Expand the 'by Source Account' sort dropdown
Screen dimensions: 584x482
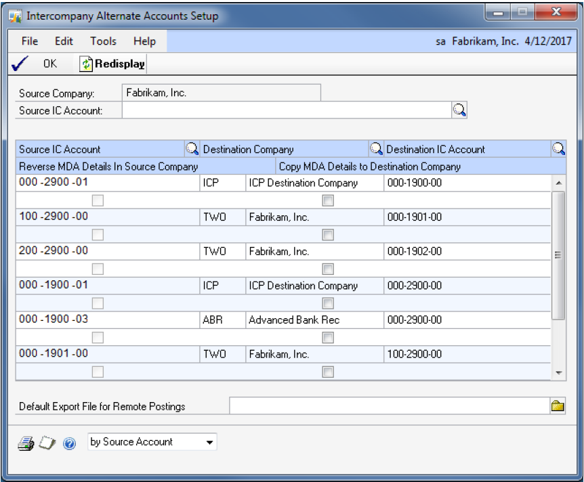(210, 443)
